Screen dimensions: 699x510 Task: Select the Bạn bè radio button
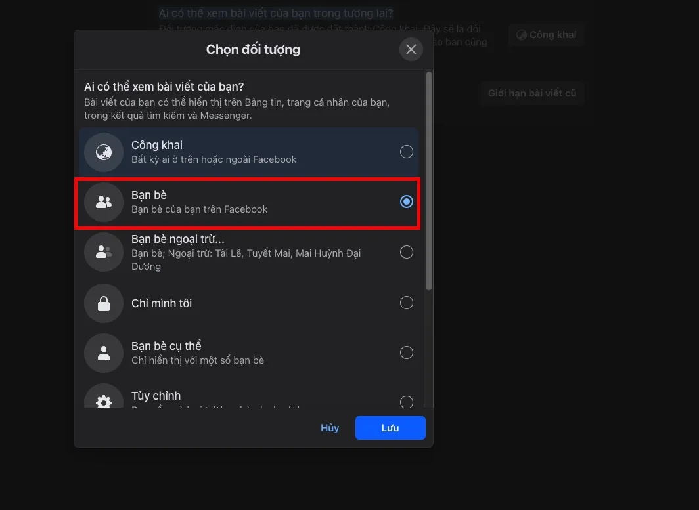pos(407,202)
